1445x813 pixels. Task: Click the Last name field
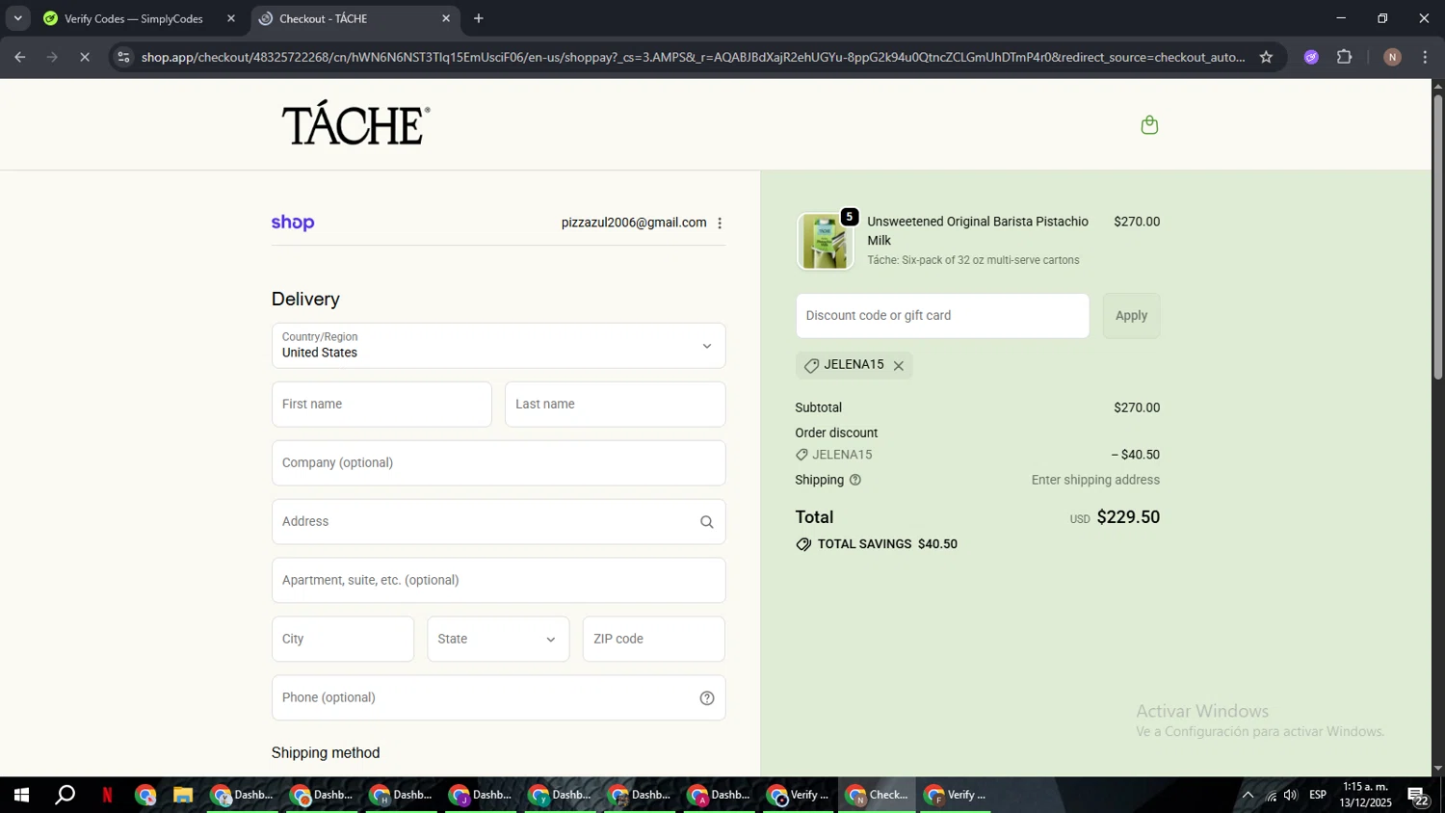(615, 405)
